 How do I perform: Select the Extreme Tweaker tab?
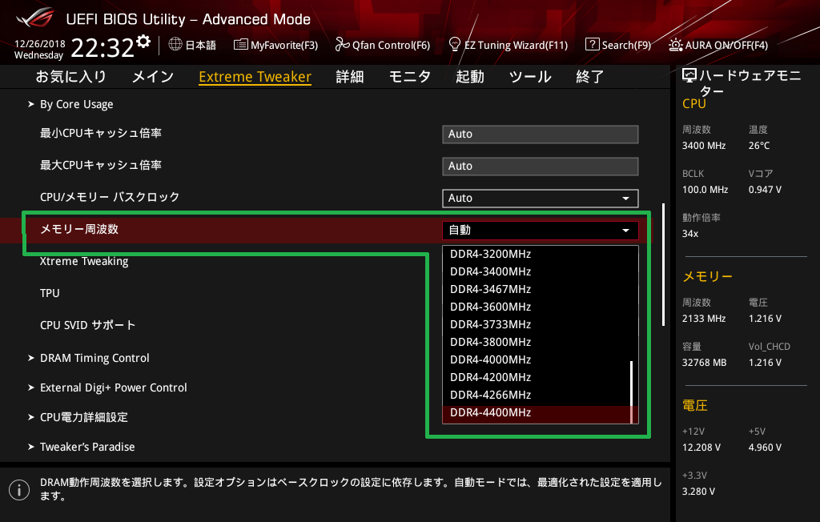[255, 77]
